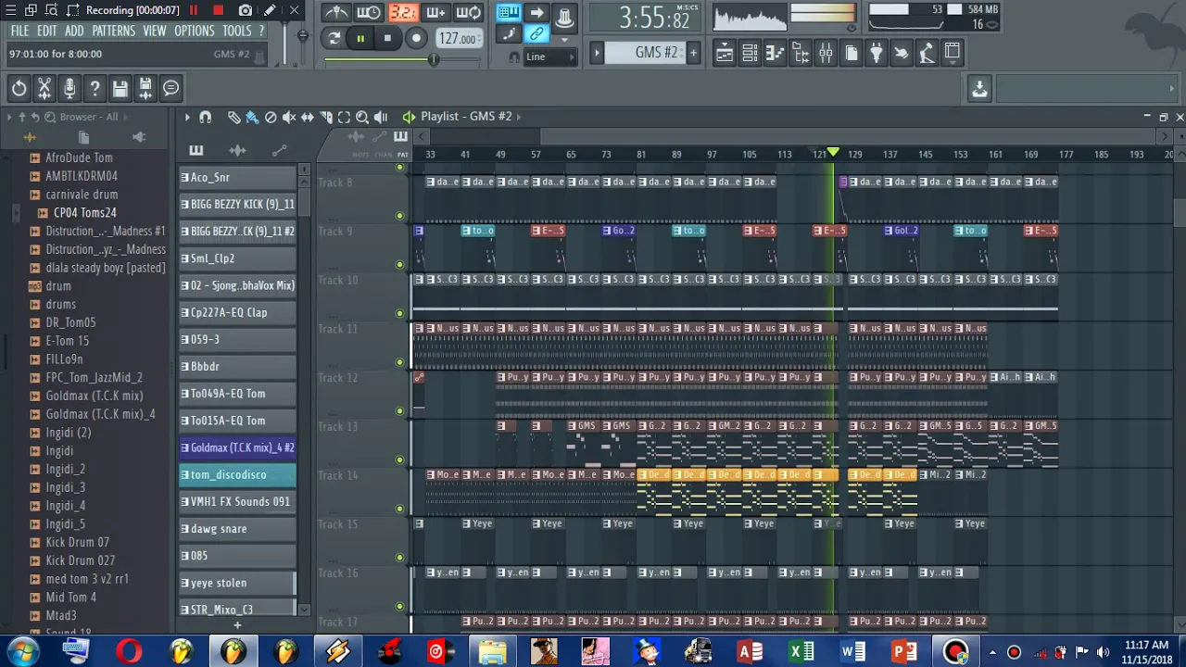Open the PATTERNS menu
Viewport: 1186px width, 667px height.
(113, 31)
